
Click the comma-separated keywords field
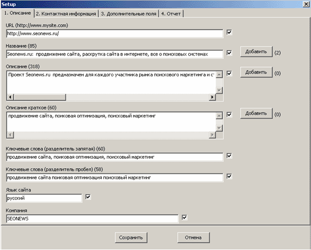click(114, 157)
